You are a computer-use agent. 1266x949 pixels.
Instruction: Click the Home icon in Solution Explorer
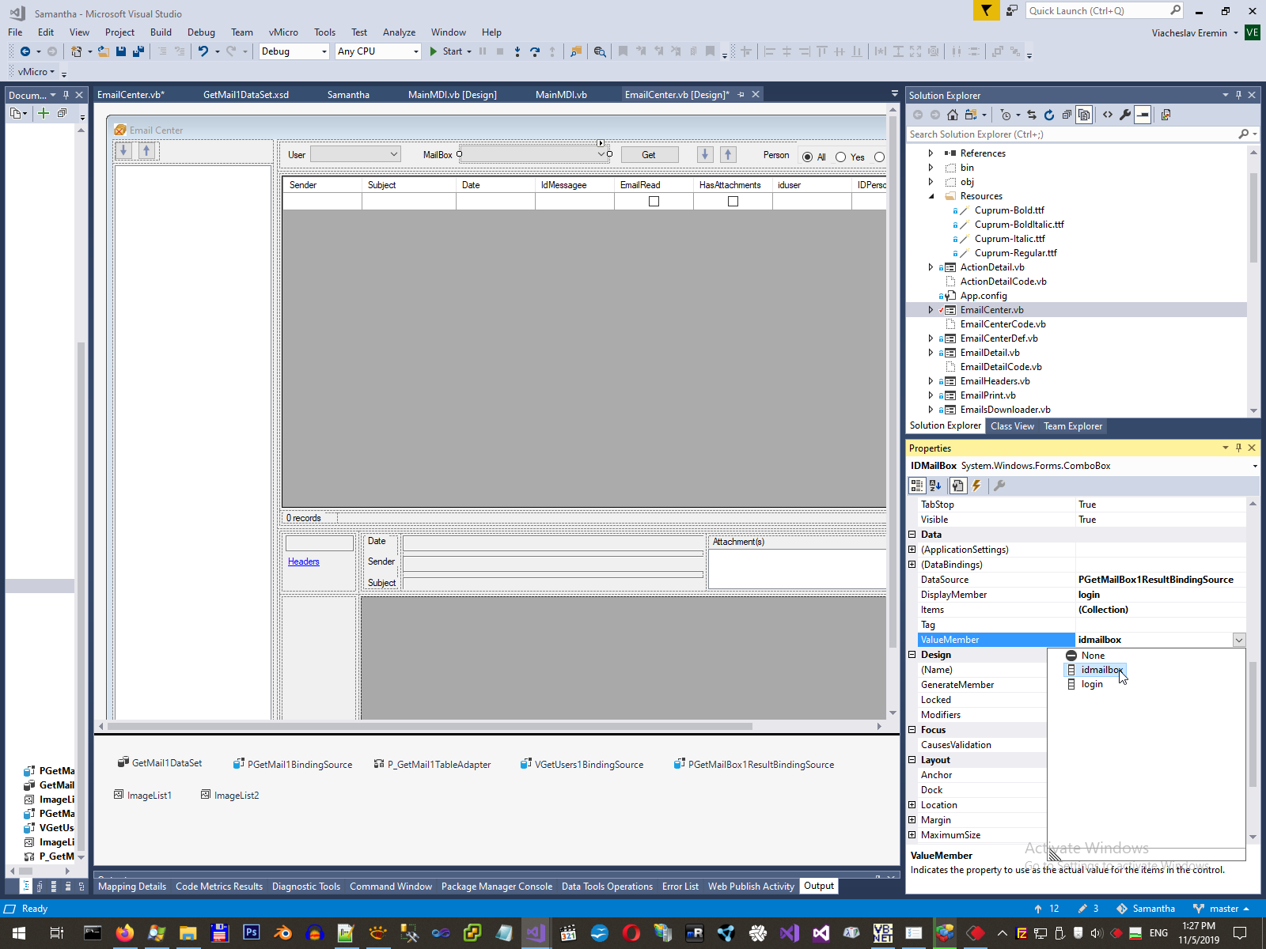point(953,115)
